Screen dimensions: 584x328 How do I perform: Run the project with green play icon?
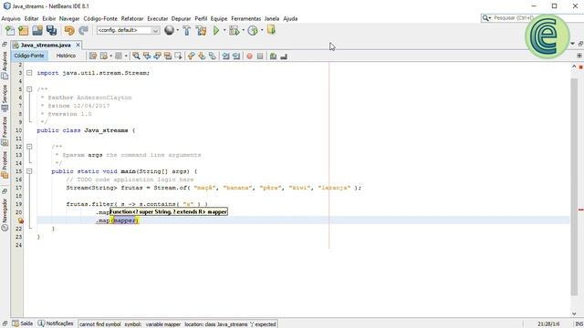pyautogui.click(x=216, y=30)
